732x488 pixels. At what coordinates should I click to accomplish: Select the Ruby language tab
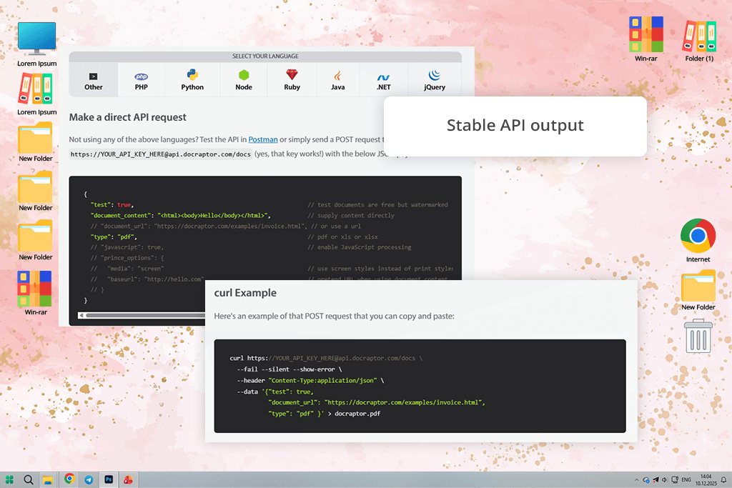tap(292, 80)
